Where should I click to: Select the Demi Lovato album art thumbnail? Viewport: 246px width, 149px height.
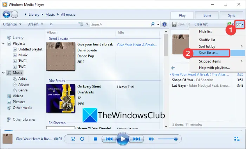pos(61,56)
